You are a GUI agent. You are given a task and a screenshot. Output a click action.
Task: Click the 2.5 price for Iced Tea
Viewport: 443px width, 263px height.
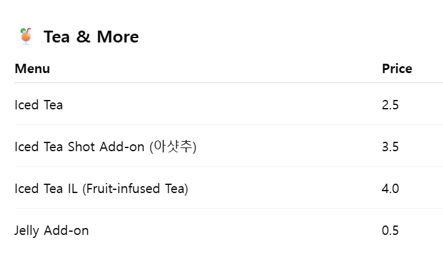pos(390,105)
